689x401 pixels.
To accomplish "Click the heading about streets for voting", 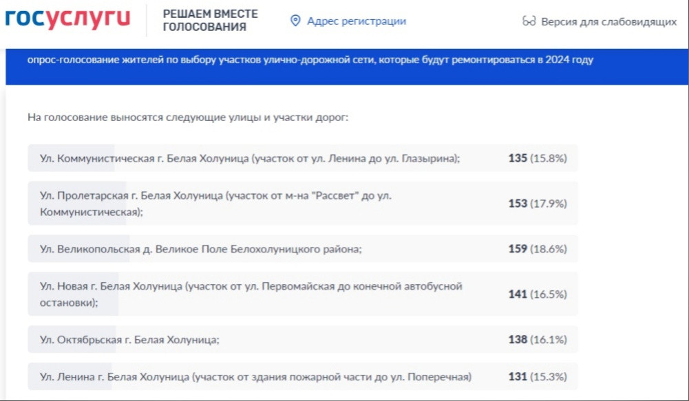I will pyautogui.click(x=188, y=118).
